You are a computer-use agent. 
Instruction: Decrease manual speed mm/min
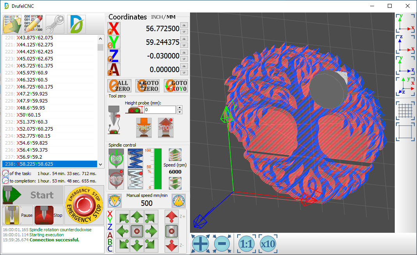click(115, 201)
